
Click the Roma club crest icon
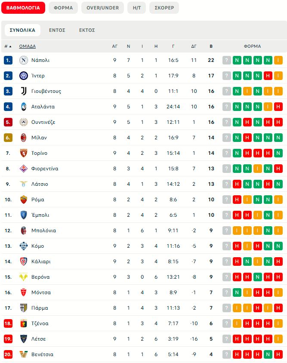pos(24,200)
